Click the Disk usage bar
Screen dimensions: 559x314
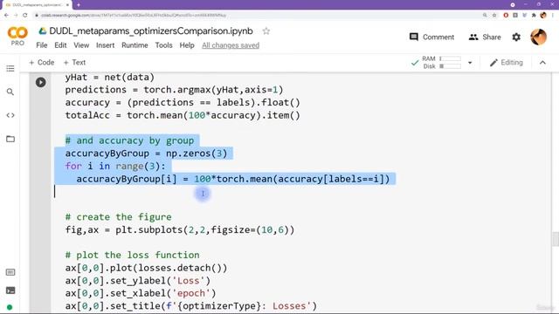[x=451, y=66]
